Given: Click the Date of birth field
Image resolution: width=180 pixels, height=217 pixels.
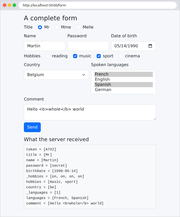Looking at the screenshot, I should (134, 46).
